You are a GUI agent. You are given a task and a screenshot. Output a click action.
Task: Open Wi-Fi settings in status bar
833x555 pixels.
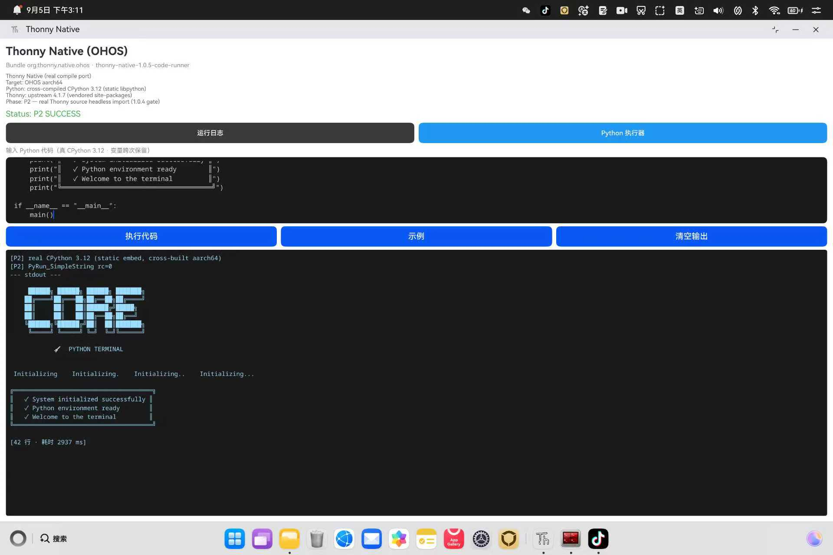(774, 10)
